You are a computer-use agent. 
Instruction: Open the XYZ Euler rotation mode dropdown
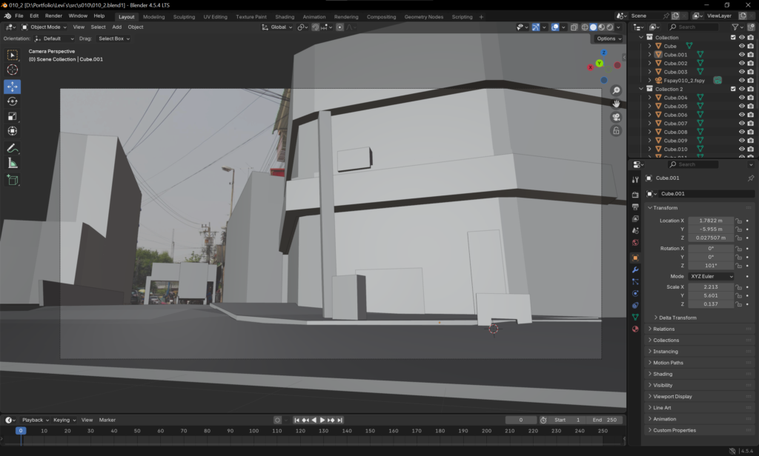(x=711, y=276)
